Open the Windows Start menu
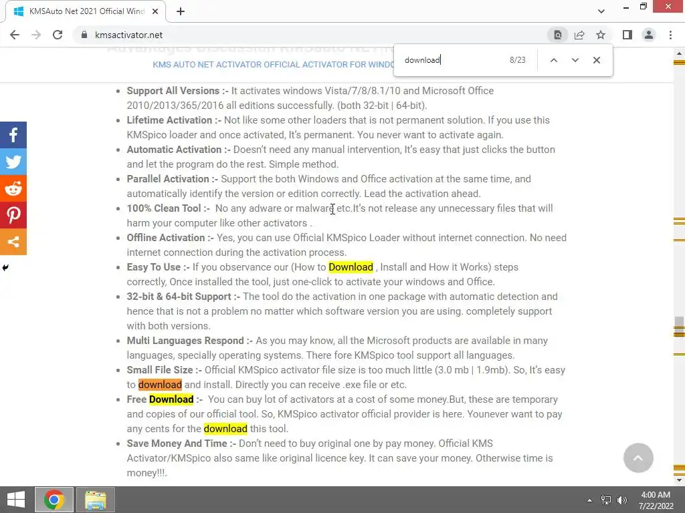The width and height of the screenshot is (685, 513). pos(16,500)
